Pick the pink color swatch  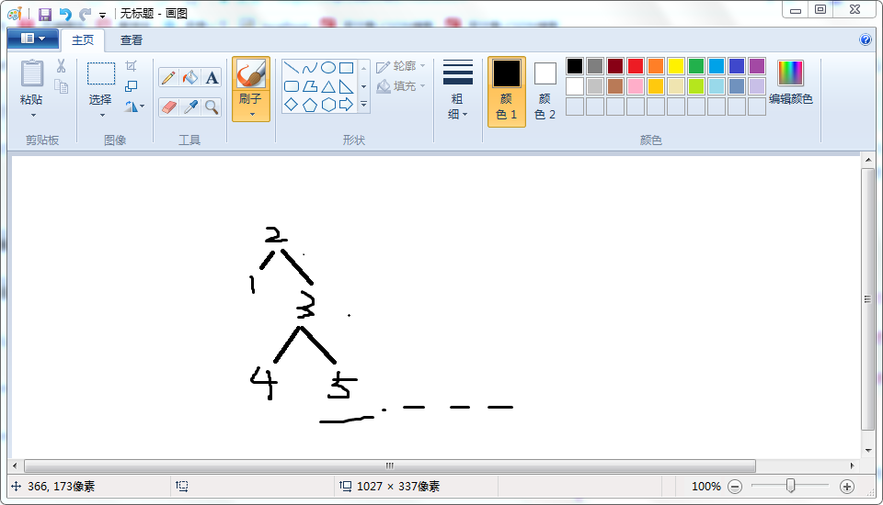click(636, 86)
